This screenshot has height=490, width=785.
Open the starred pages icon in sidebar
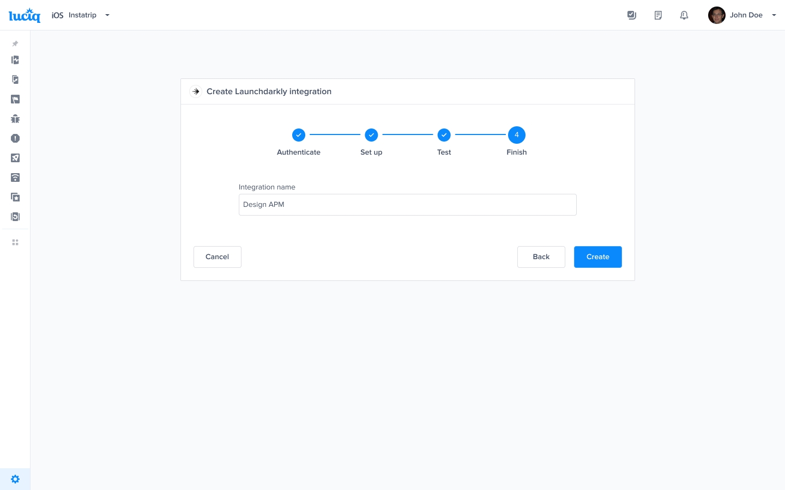[15, 197]
